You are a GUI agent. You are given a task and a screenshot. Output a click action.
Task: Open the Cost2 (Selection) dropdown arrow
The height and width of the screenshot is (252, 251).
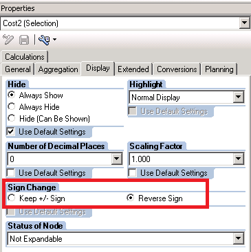pos(244,23)
